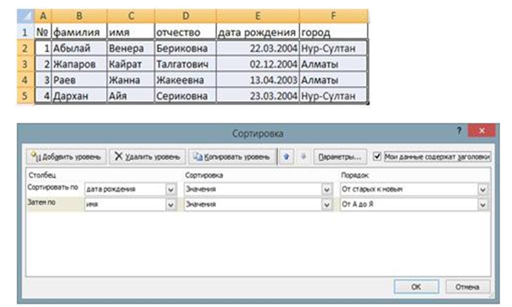Image resolution: width=512 pixels, height=307 pixels.
Task: Confirm sorting with OK button
Action: (x=416, y=286)
